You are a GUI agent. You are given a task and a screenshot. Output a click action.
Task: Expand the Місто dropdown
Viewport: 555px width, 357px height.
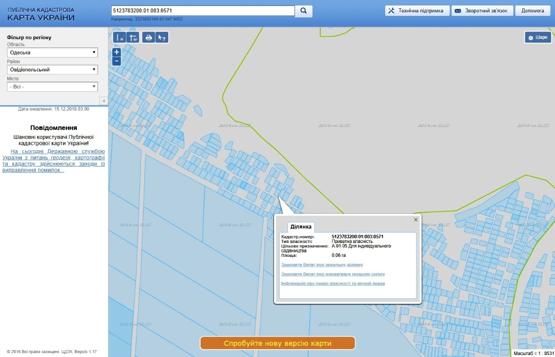pyautogui.click(x=52, y=87)
